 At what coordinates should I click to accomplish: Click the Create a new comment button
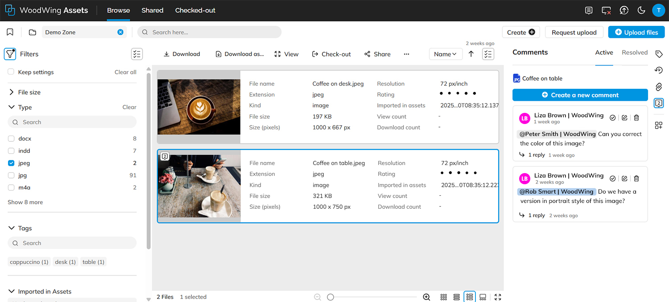pos(580,95)
